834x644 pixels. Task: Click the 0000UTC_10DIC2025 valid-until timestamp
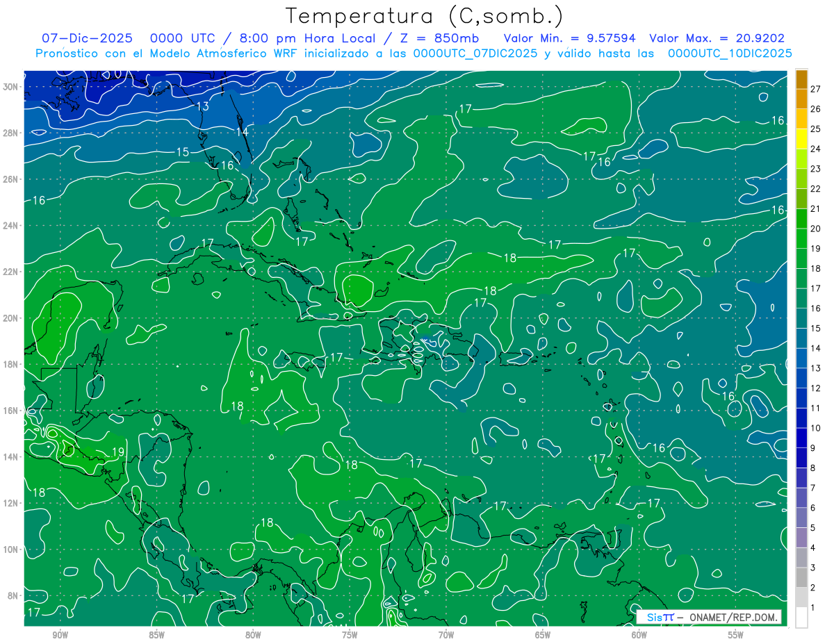tap(730, 53)
